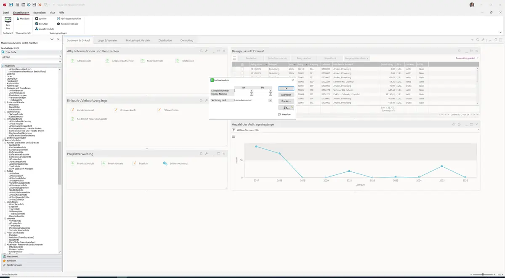Open the Sortierung nach dropdown
Image resolution: width=505 pixels, height=278 pixels.
(x=270, y=100)
